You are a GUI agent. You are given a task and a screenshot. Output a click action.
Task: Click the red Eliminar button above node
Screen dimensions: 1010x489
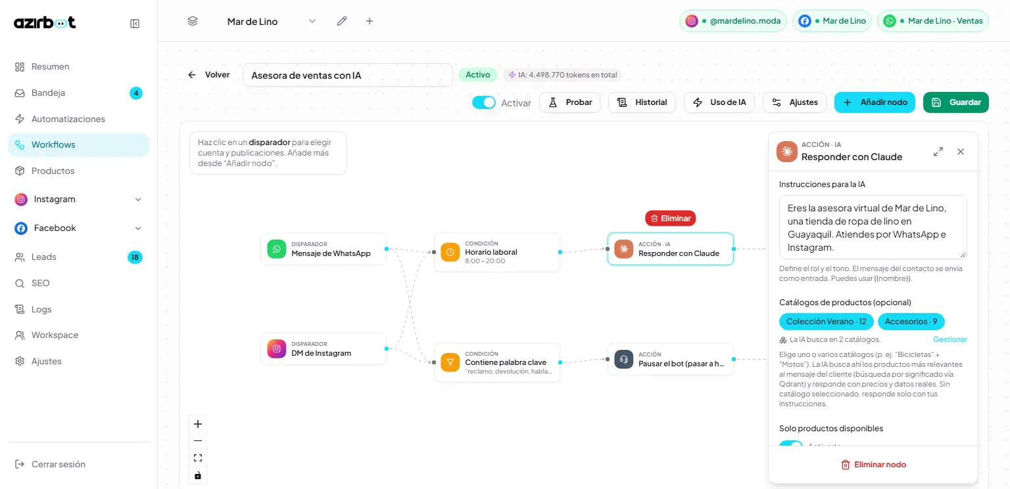(670, 219)
